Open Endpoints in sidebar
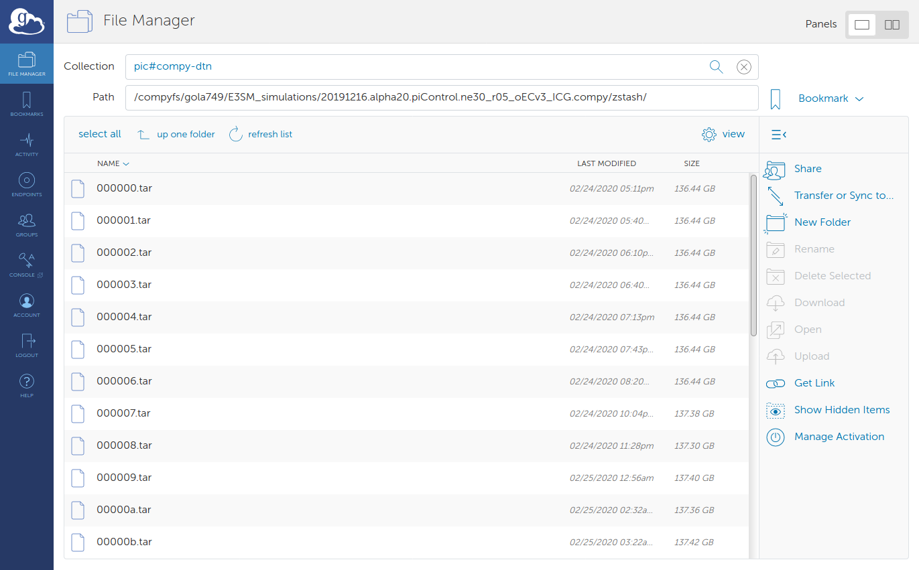This screenshot has height=570, width=919. pos(27,185)
